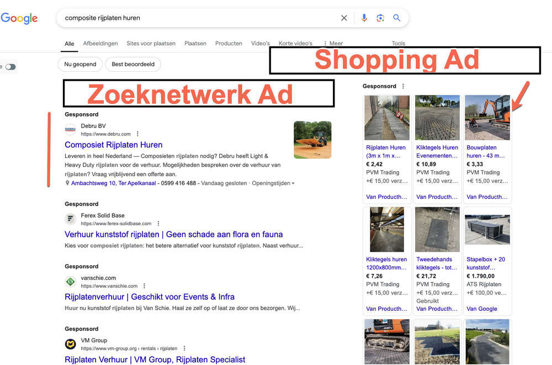Click the VM Group yellow favicon

coord(71,344)
